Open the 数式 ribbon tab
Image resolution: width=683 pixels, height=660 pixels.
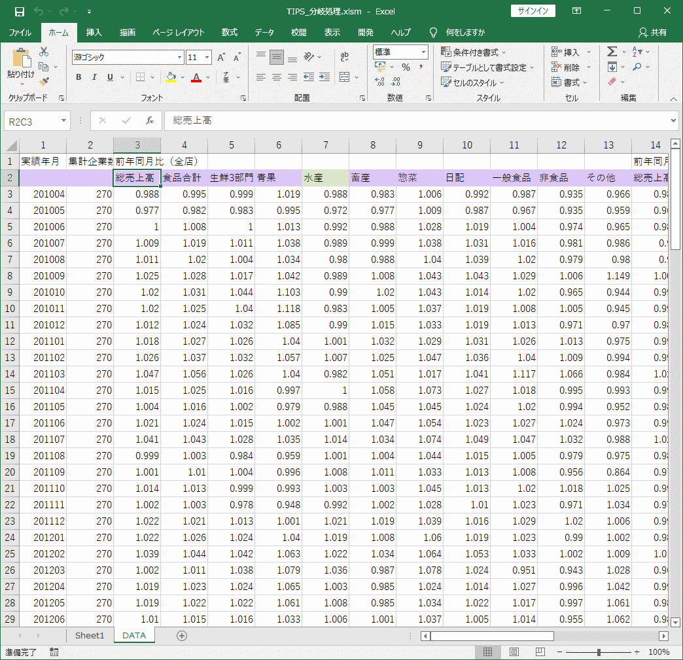tap(229, 32)
